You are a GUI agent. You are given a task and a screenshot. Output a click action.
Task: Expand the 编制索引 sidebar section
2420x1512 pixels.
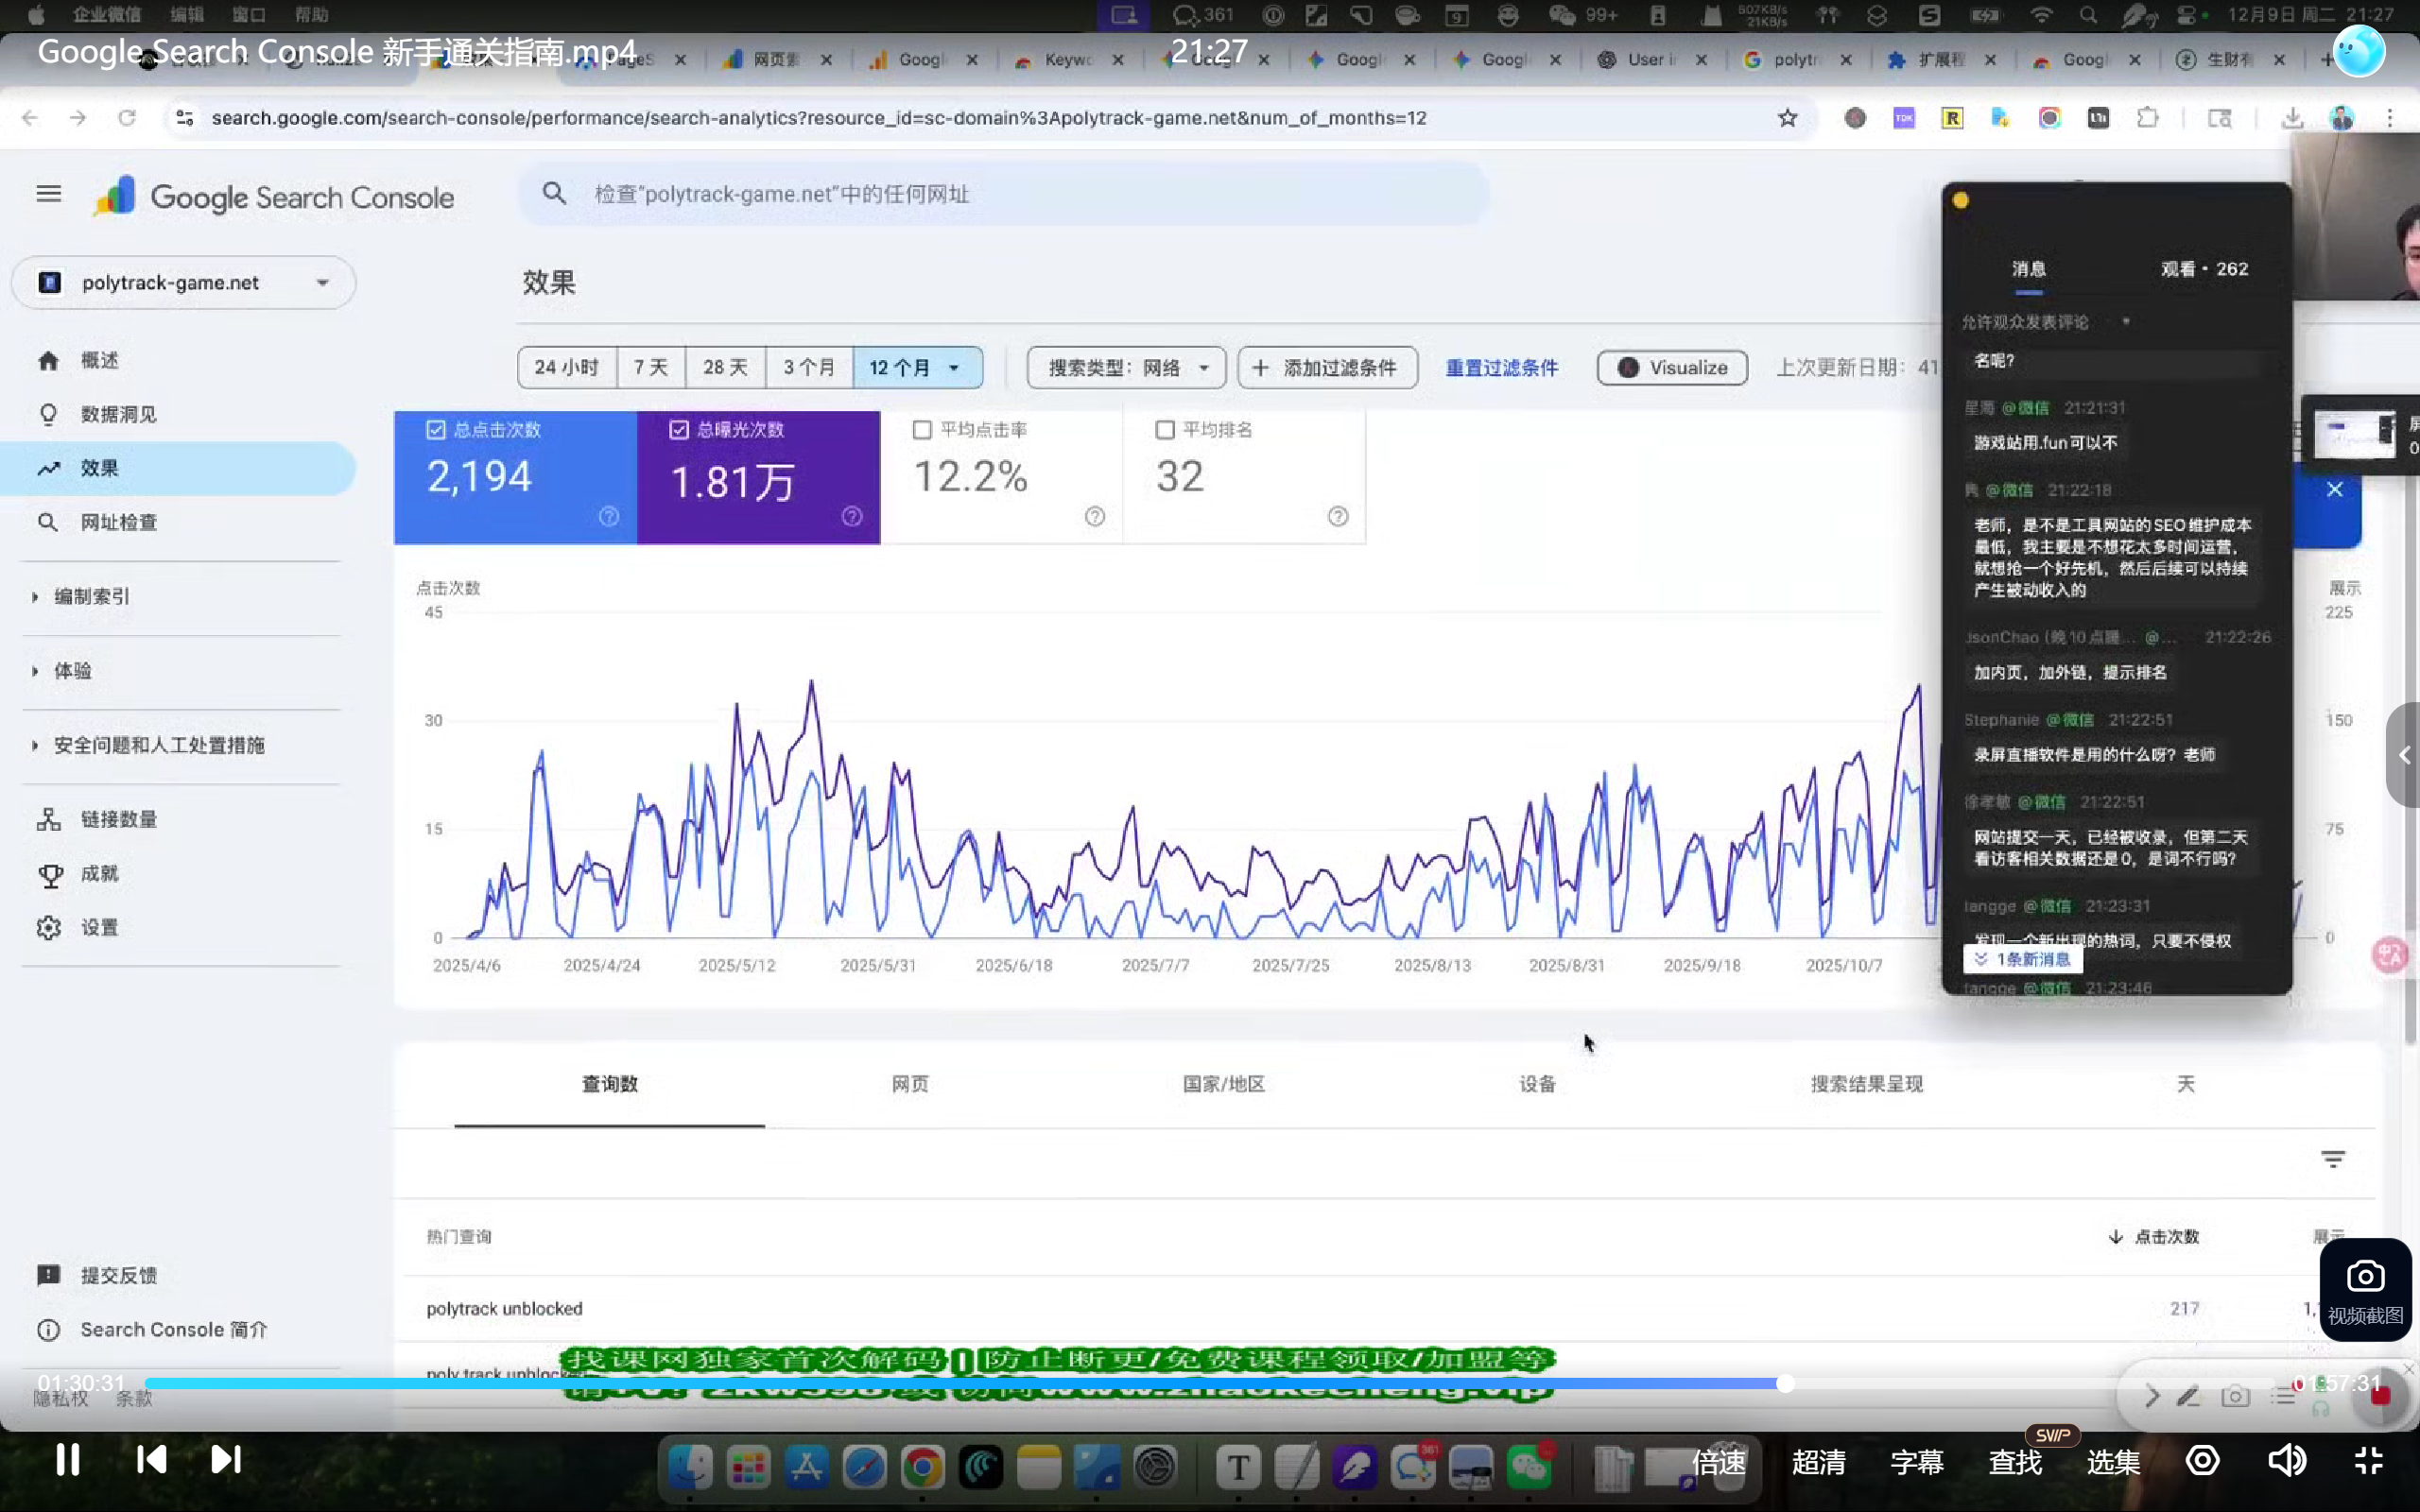pos(91,597)
